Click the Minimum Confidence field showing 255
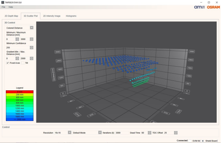Screen dimensions: 221x143 pyautogui.click(x=18, y=48)
